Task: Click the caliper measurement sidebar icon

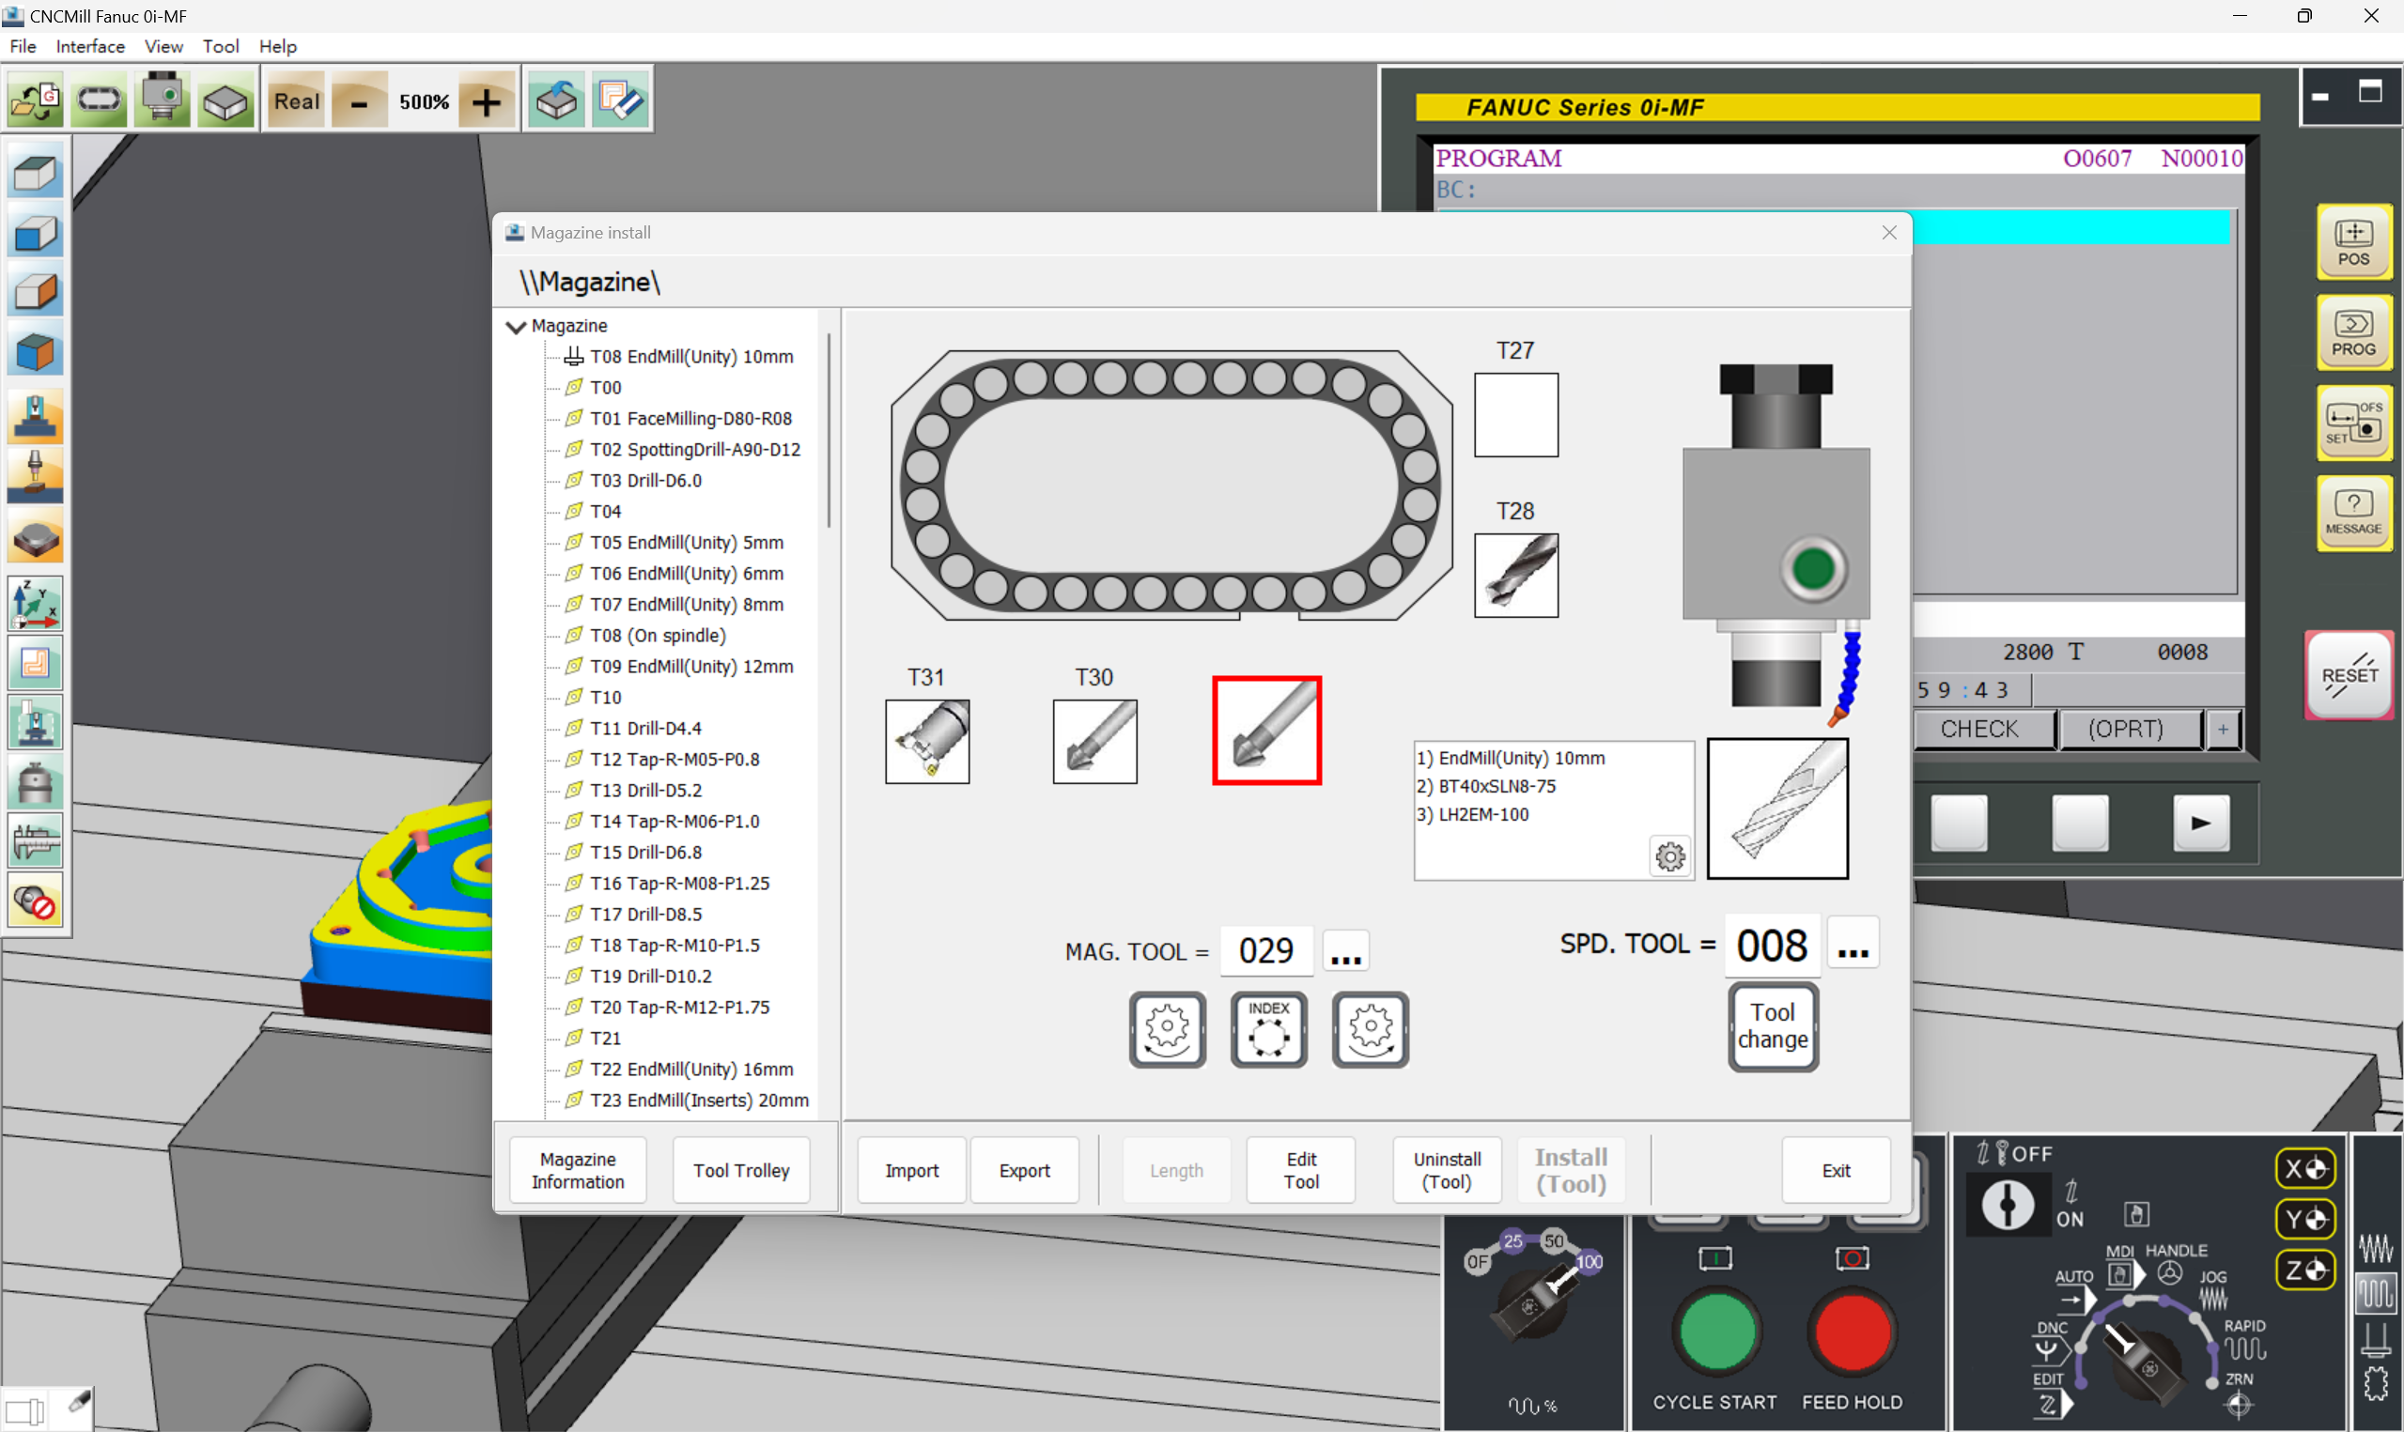Action: point(36,840)
